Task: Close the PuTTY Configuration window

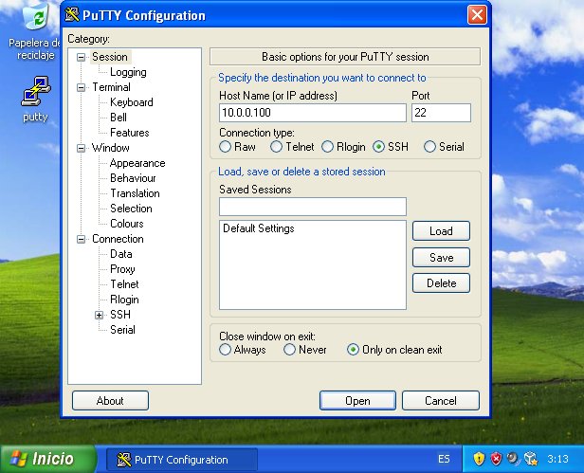Action: (x=477, y=15)
